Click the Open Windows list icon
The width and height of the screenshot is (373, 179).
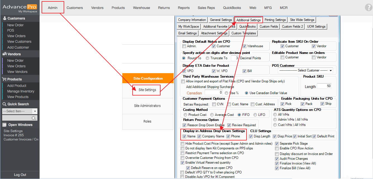[x=4, y=125]
